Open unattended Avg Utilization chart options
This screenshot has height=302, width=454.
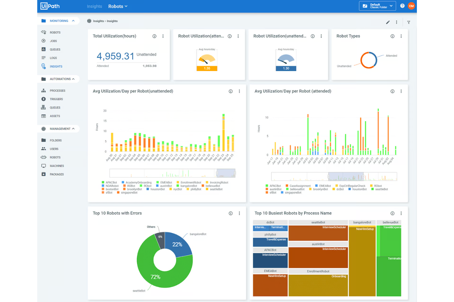pos(239,91)
